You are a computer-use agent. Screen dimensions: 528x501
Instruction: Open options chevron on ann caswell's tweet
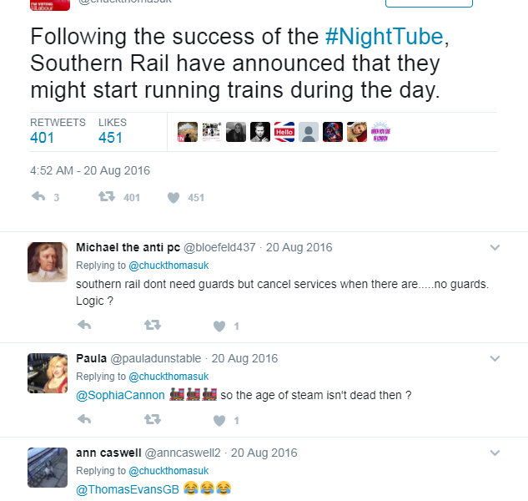click(x=495, y=453)
